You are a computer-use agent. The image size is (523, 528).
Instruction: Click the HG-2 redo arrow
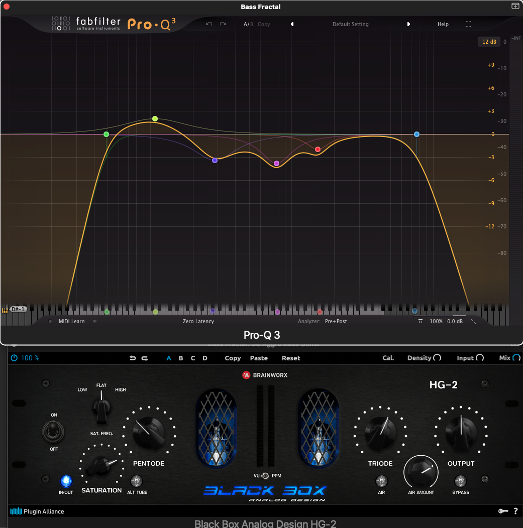click(x=145, y=358)
